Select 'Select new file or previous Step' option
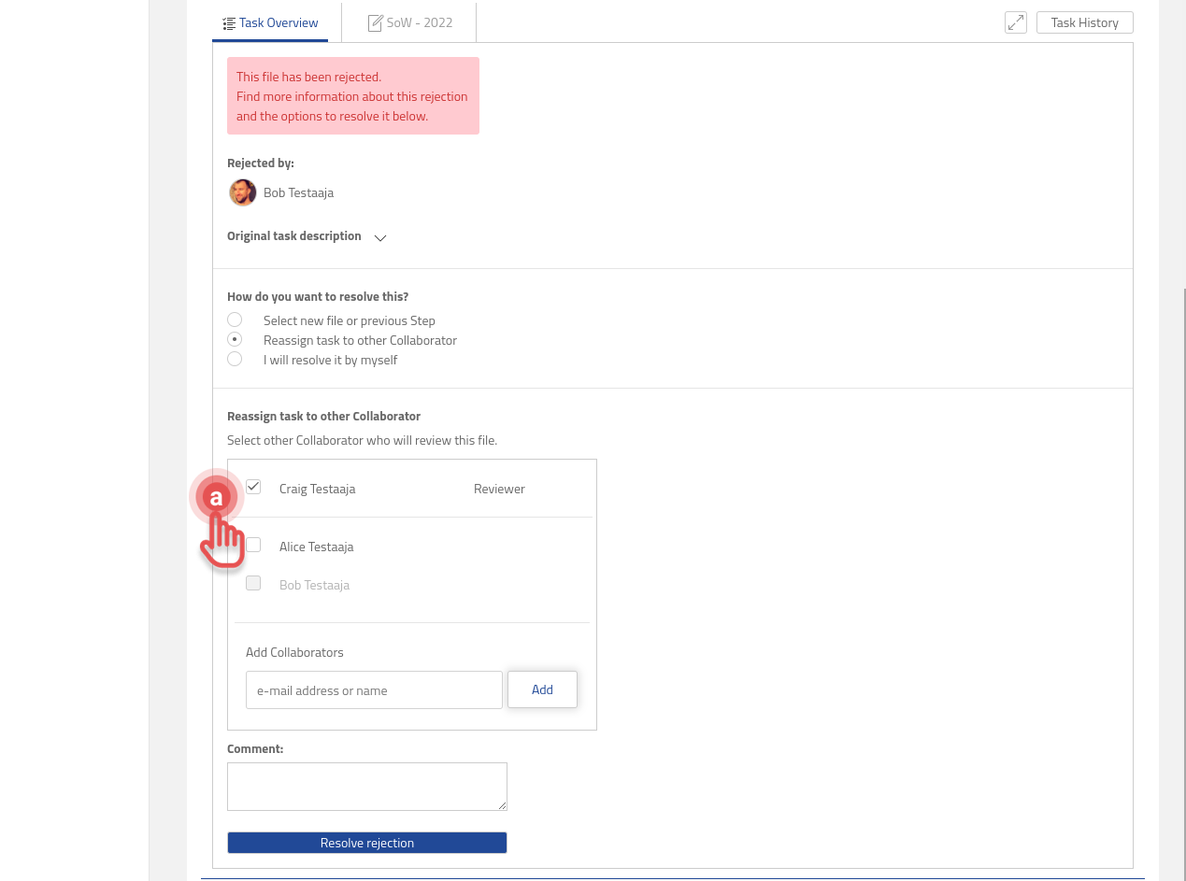Viewport: 1186px width, 881px height. coord(235,319)
